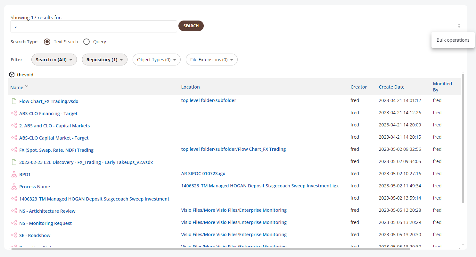Click the vertical scrollbar of results table

point(463,138)
